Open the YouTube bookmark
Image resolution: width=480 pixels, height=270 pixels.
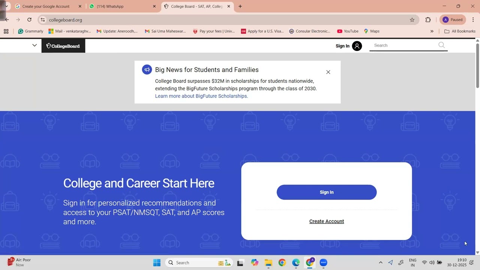pos(348,31)
